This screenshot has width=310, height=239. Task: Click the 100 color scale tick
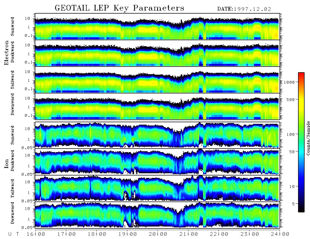[290, 134]
